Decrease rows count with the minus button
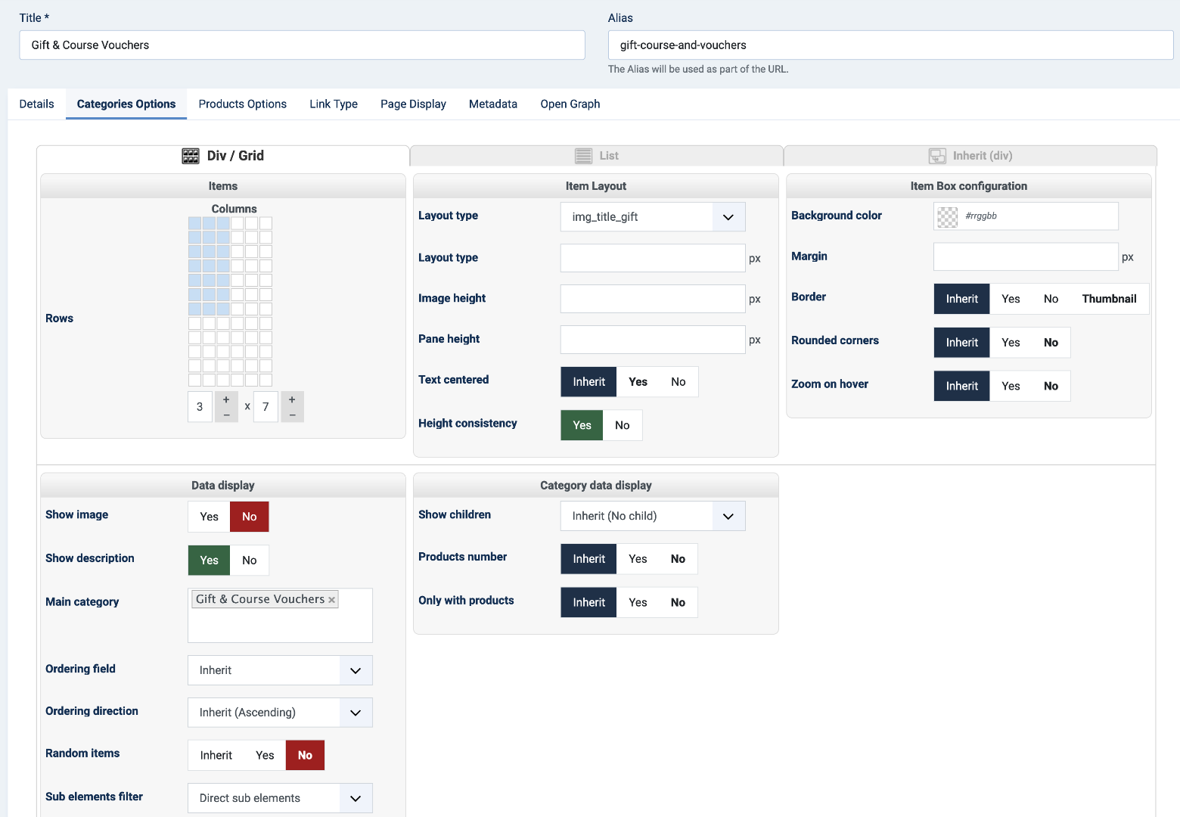This screenshot has height=817, width=1180. [x=292, y=415]
